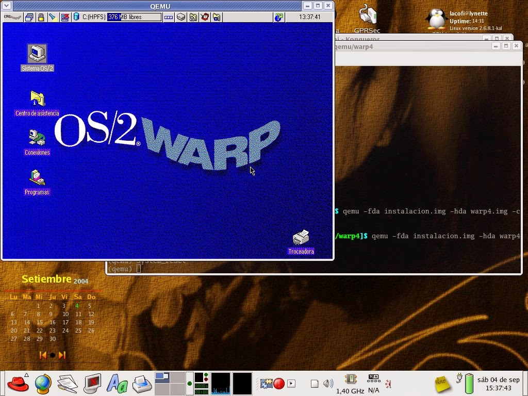Viewport: 528px width, 396px height.
Task: Open the yellow sticky notes applet
Action: coord(442,384)
